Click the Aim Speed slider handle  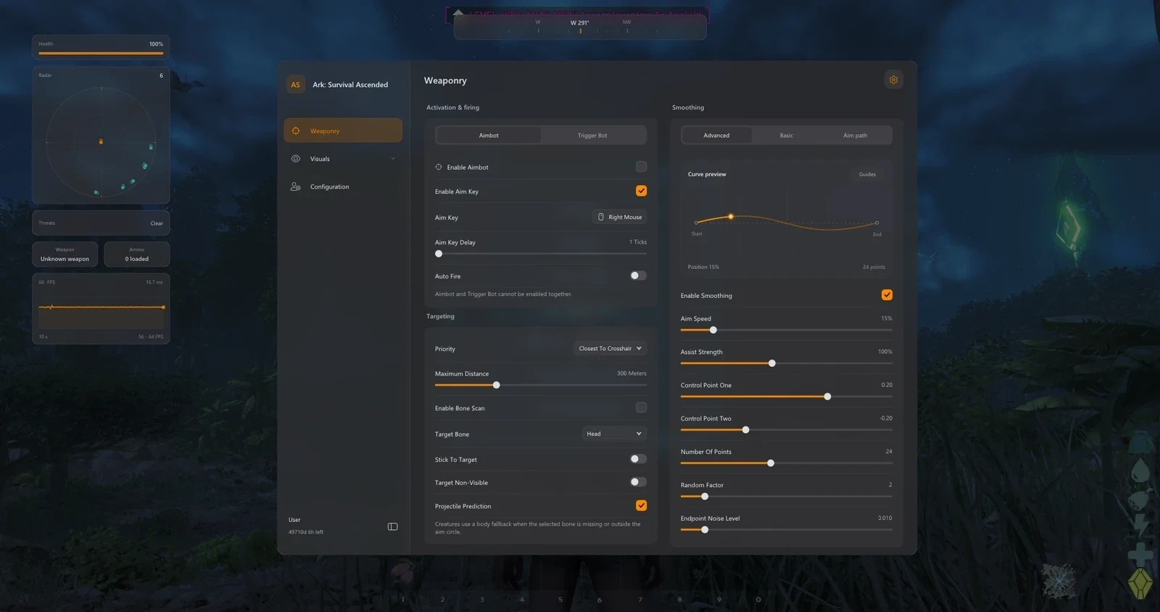point(713,330)
